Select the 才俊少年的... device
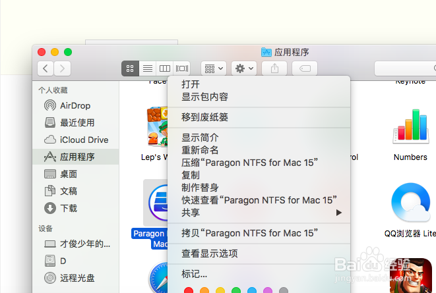 point(76,244)
